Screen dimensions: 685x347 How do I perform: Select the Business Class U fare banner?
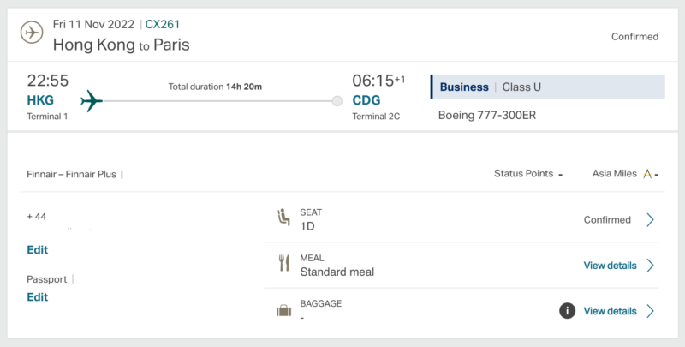pos(548,87)
